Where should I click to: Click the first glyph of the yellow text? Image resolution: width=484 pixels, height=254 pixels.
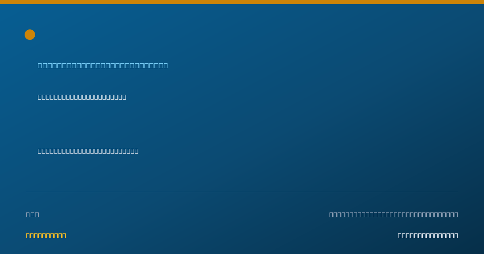28,235
